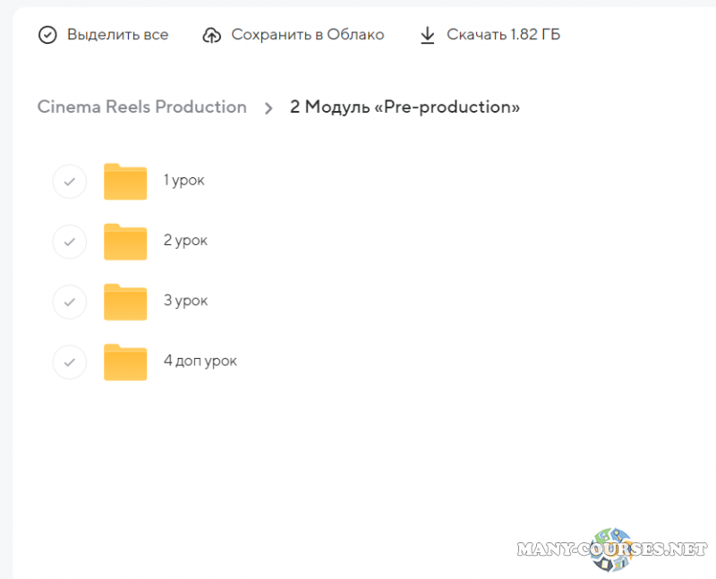The width and height of the screenshot is (716, 579).
Task: Open the 2 урок folder icon
Action: tap(125, 242)
